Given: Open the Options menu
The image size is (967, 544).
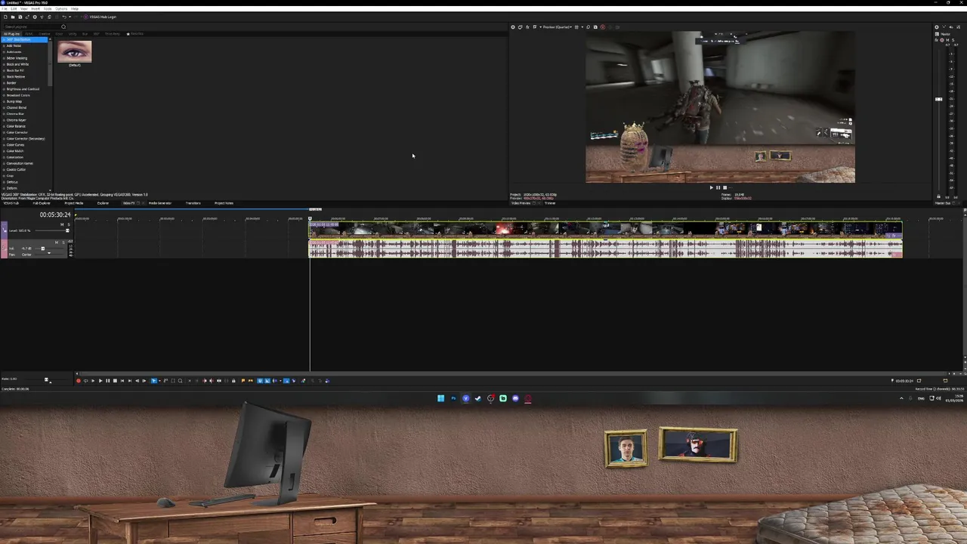Looking at the screenshot, I should (61, 8).
